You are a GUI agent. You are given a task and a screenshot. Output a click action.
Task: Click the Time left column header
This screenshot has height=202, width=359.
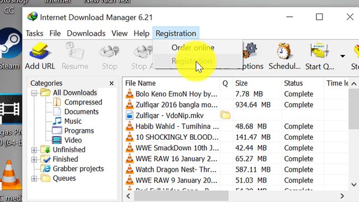point(336,83)
